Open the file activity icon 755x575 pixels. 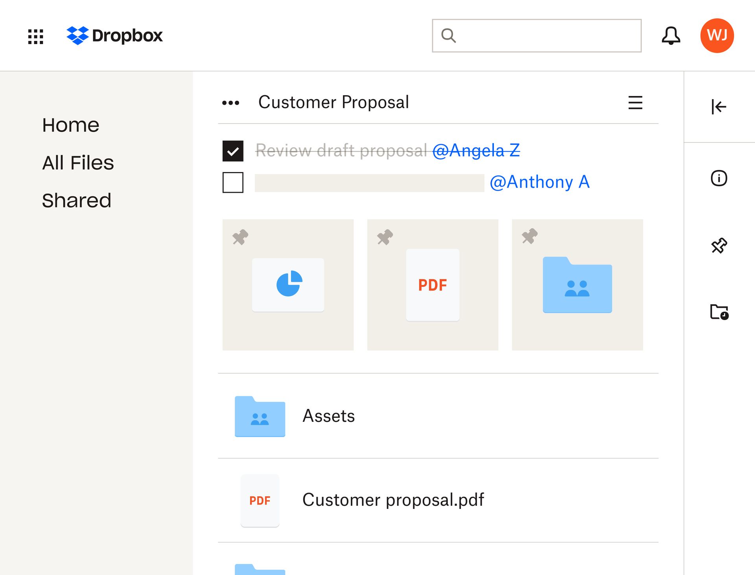coord(719,313)
